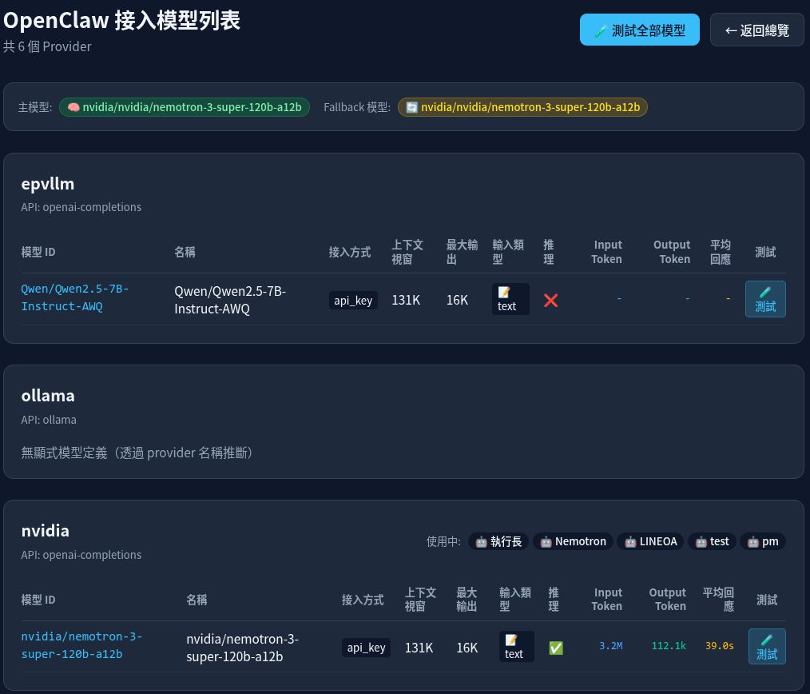Click 16K max output in nemotron row
This screenshot has width=810, height=694.
(467, 648)
